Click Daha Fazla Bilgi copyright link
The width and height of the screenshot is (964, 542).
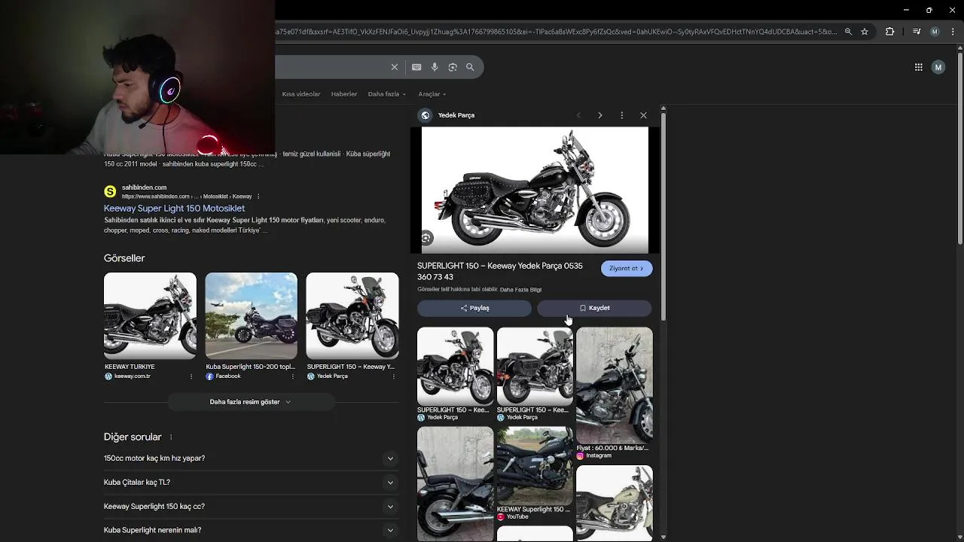coord(520,290)
